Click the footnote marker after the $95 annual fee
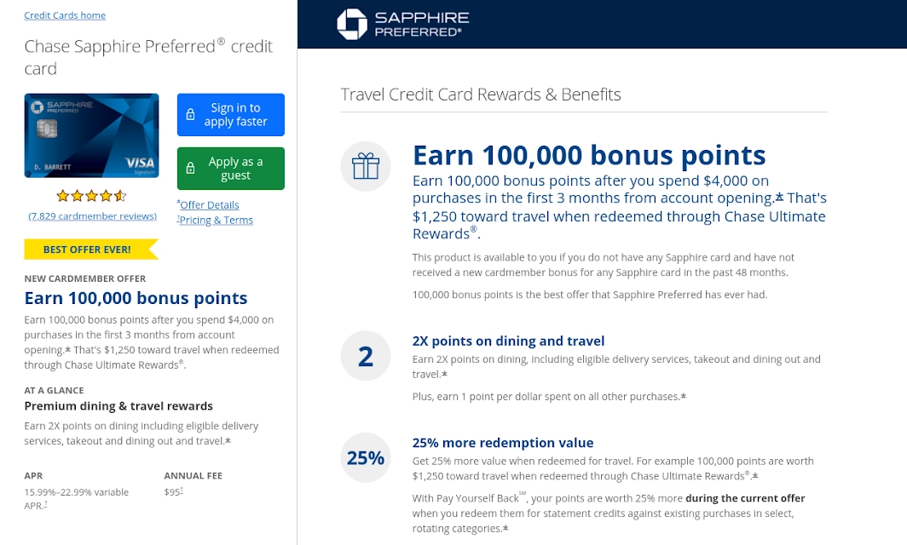907x545 pixels. pyautogui.click(x=181, y=491)
